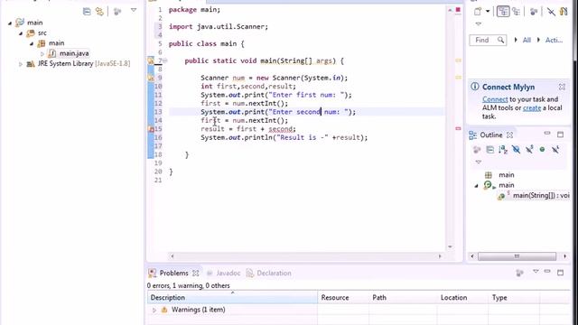Click the magnifier icon in Find field
The width and height of the screenshot is (578, 325).
(500, 40)
